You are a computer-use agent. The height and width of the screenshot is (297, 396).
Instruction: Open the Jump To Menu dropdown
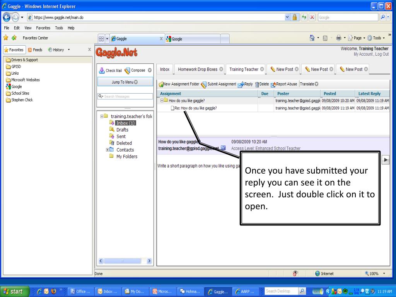point(125,82)
